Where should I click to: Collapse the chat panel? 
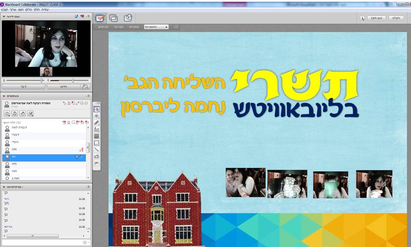pyautogui.click(x=4, y=187)
